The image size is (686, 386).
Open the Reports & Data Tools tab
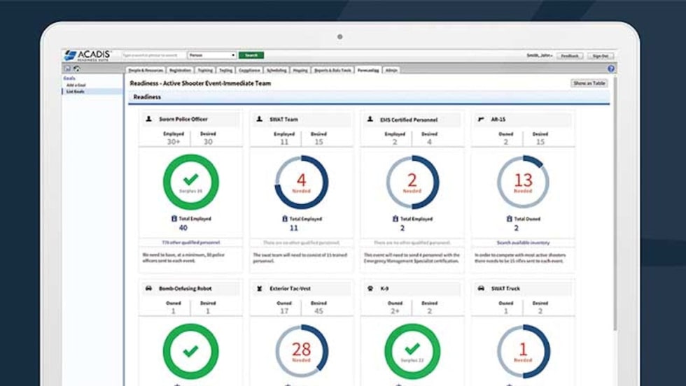[332, 71]
